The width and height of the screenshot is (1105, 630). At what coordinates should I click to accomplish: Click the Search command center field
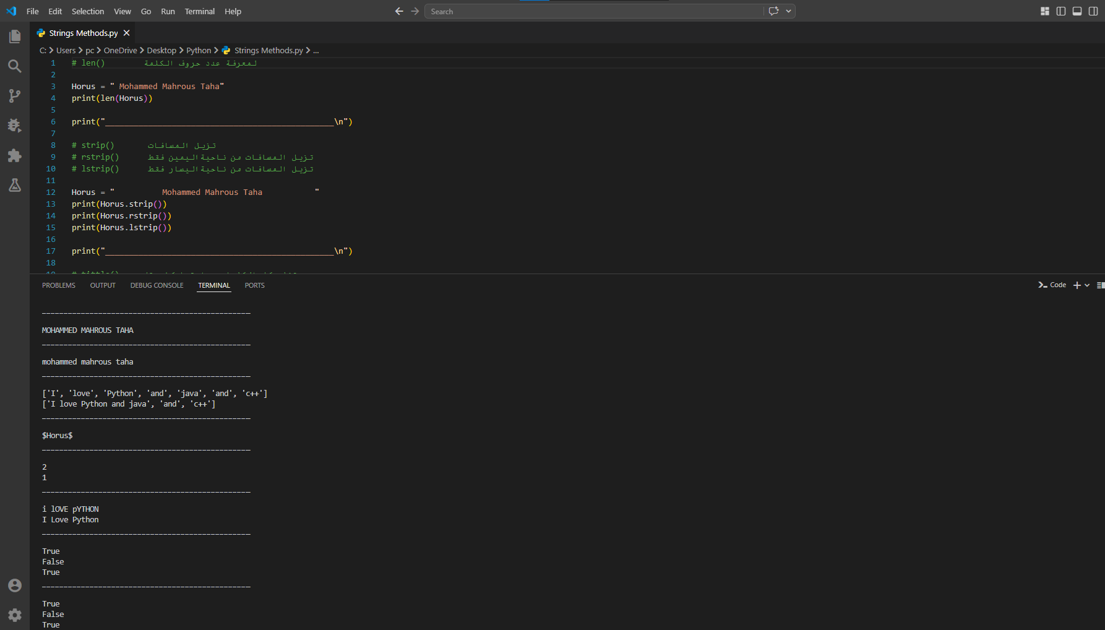click(x=594, y=11)
